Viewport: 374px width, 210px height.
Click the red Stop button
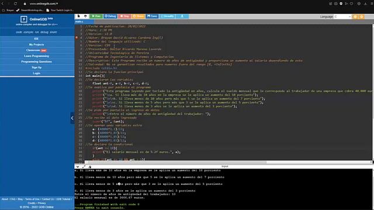[x=124, y=16]
